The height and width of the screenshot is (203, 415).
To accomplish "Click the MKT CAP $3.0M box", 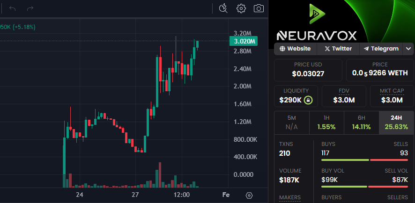I will [x=392, y=96].
